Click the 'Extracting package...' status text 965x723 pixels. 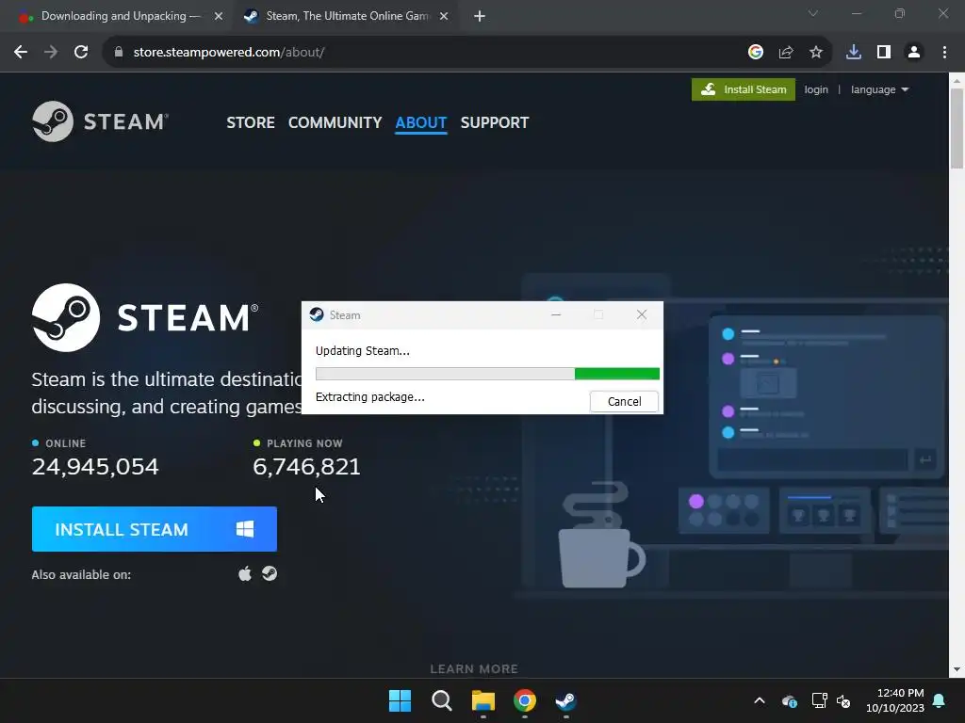click(x=369, y=397)
